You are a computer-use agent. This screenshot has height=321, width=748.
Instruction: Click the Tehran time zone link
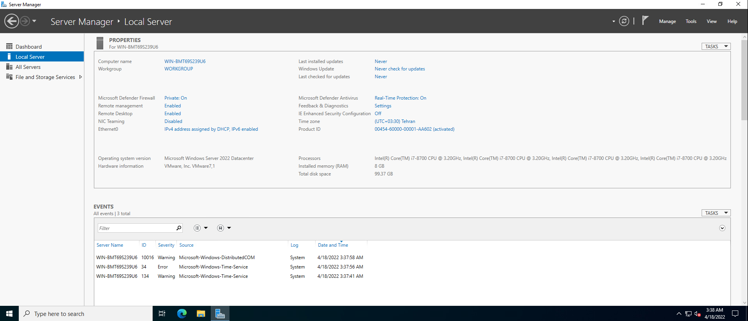tap(395, 121)
